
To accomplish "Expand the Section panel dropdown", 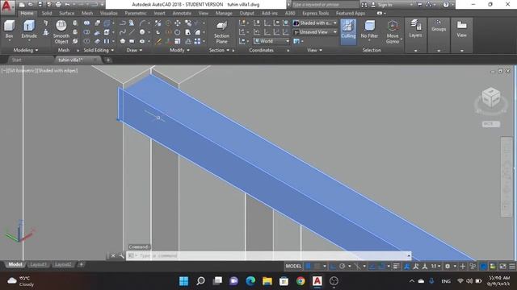I will [x=219, y=50].
